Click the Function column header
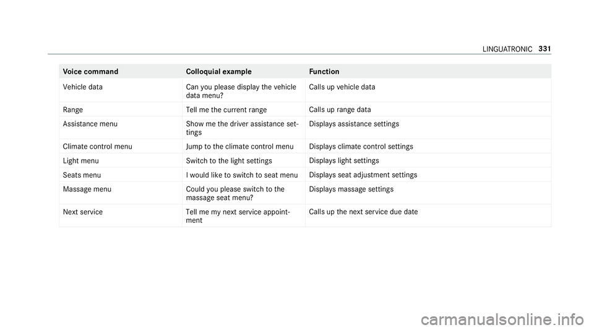The image size is (594, 330). tap(324, 72)
